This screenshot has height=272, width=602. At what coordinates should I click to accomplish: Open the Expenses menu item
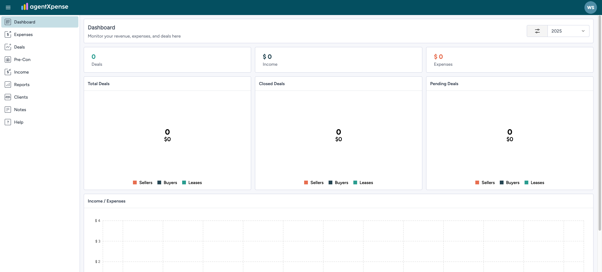point(40,34)
